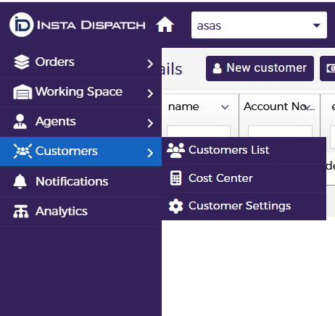Click the New customer button
The width and height of the screenshot is (335, 316).
coord(260,68)
